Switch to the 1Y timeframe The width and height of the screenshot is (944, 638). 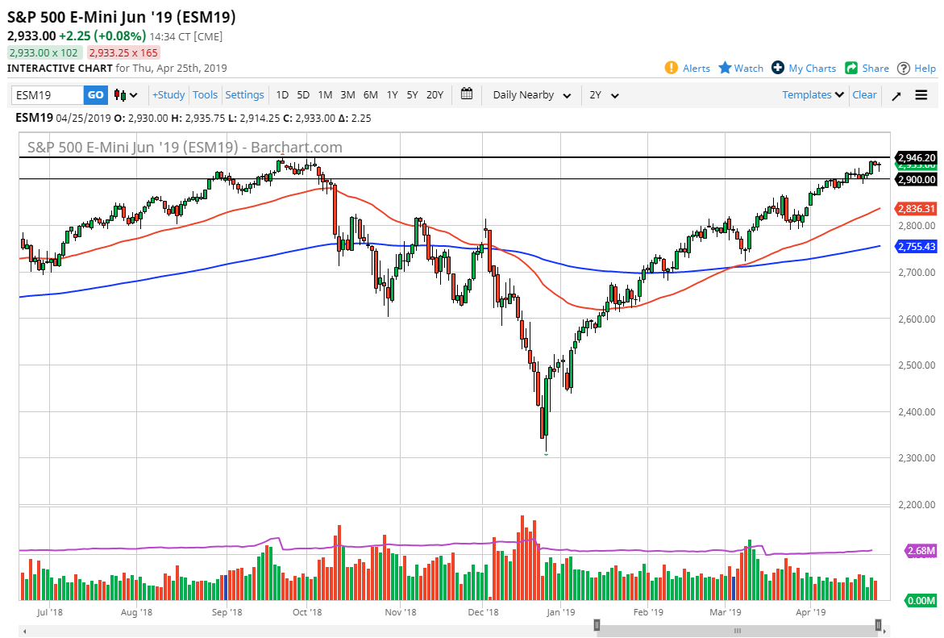(392, 94)
